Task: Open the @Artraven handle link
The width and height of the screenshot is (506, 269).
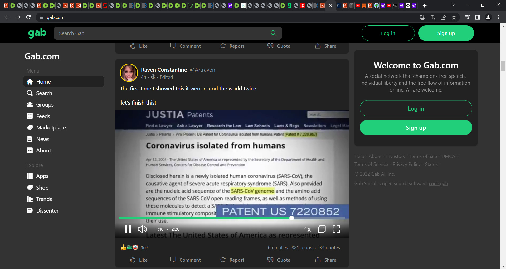Action: point(202,70)
